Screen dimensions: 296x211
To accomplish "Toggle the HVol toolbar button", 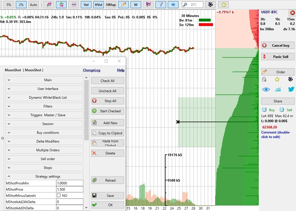I will [99, 5].
